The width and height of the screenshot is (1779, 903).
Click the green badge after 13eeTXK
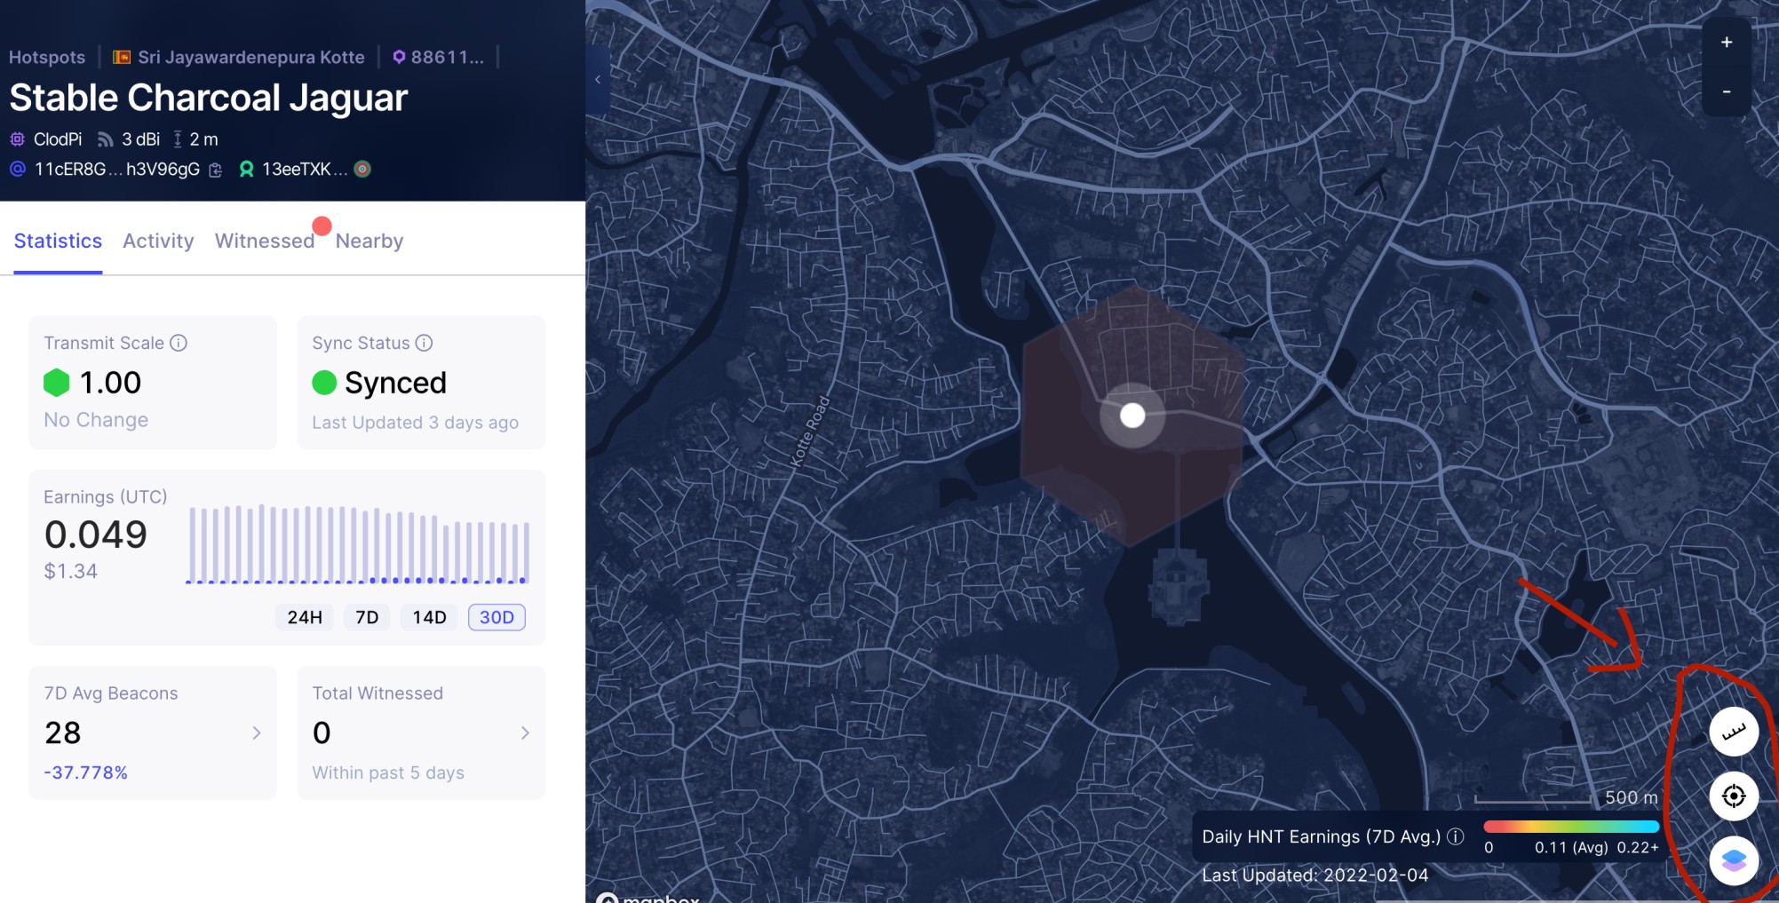coord(362,169)
